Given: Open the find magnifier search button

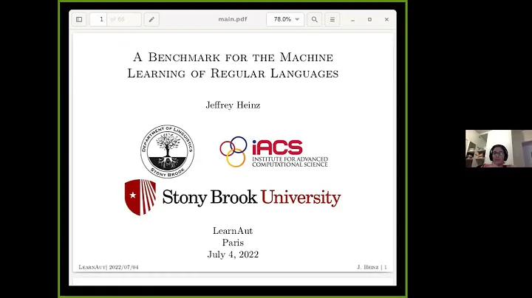Looking at the screenshot, I should tap(315, 19).
